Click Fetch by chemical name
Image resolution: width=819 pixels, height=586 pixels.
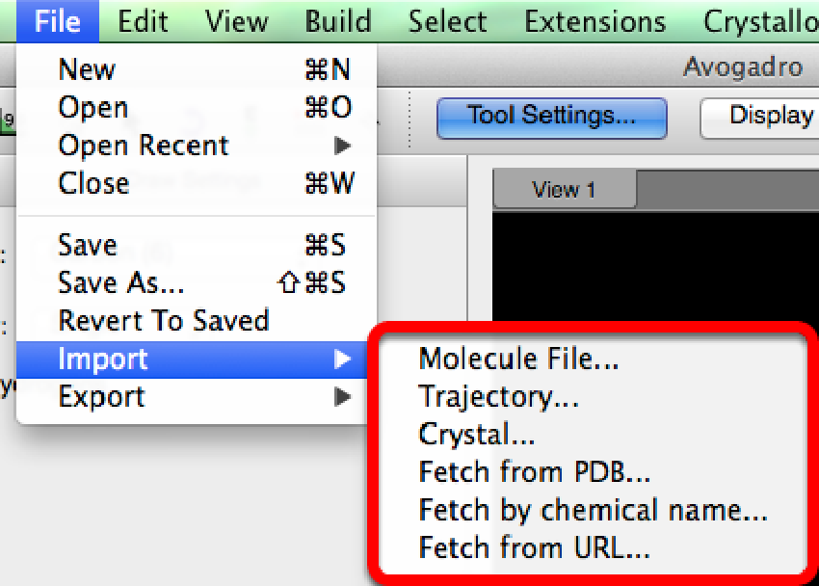click(593, 510)
